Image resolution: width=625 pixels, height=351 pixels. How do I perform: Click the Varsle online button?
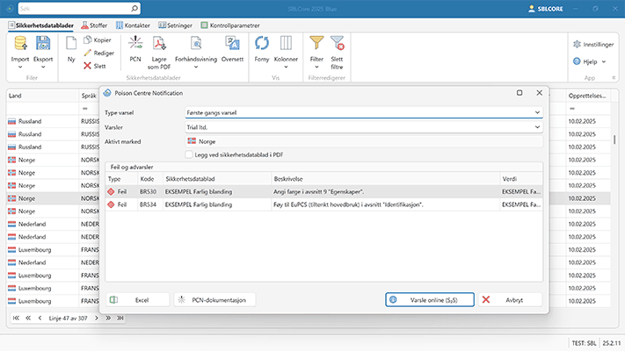coord(430,299)
